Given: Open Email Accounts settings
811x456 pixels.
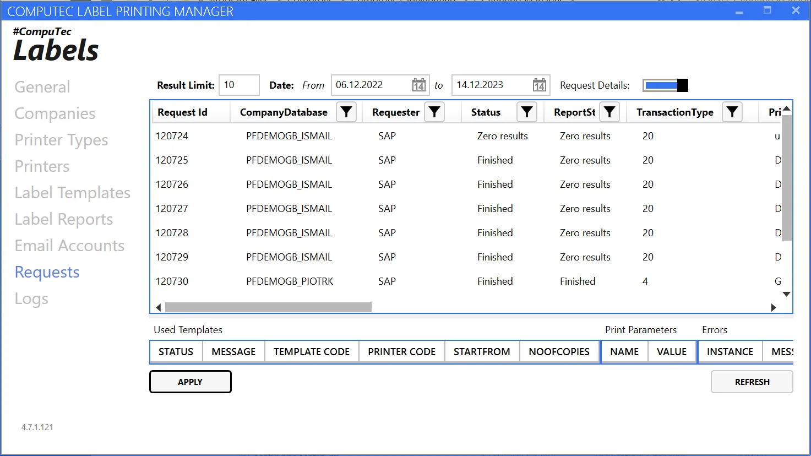Looking at the screenshot, I should pos(69,246).
